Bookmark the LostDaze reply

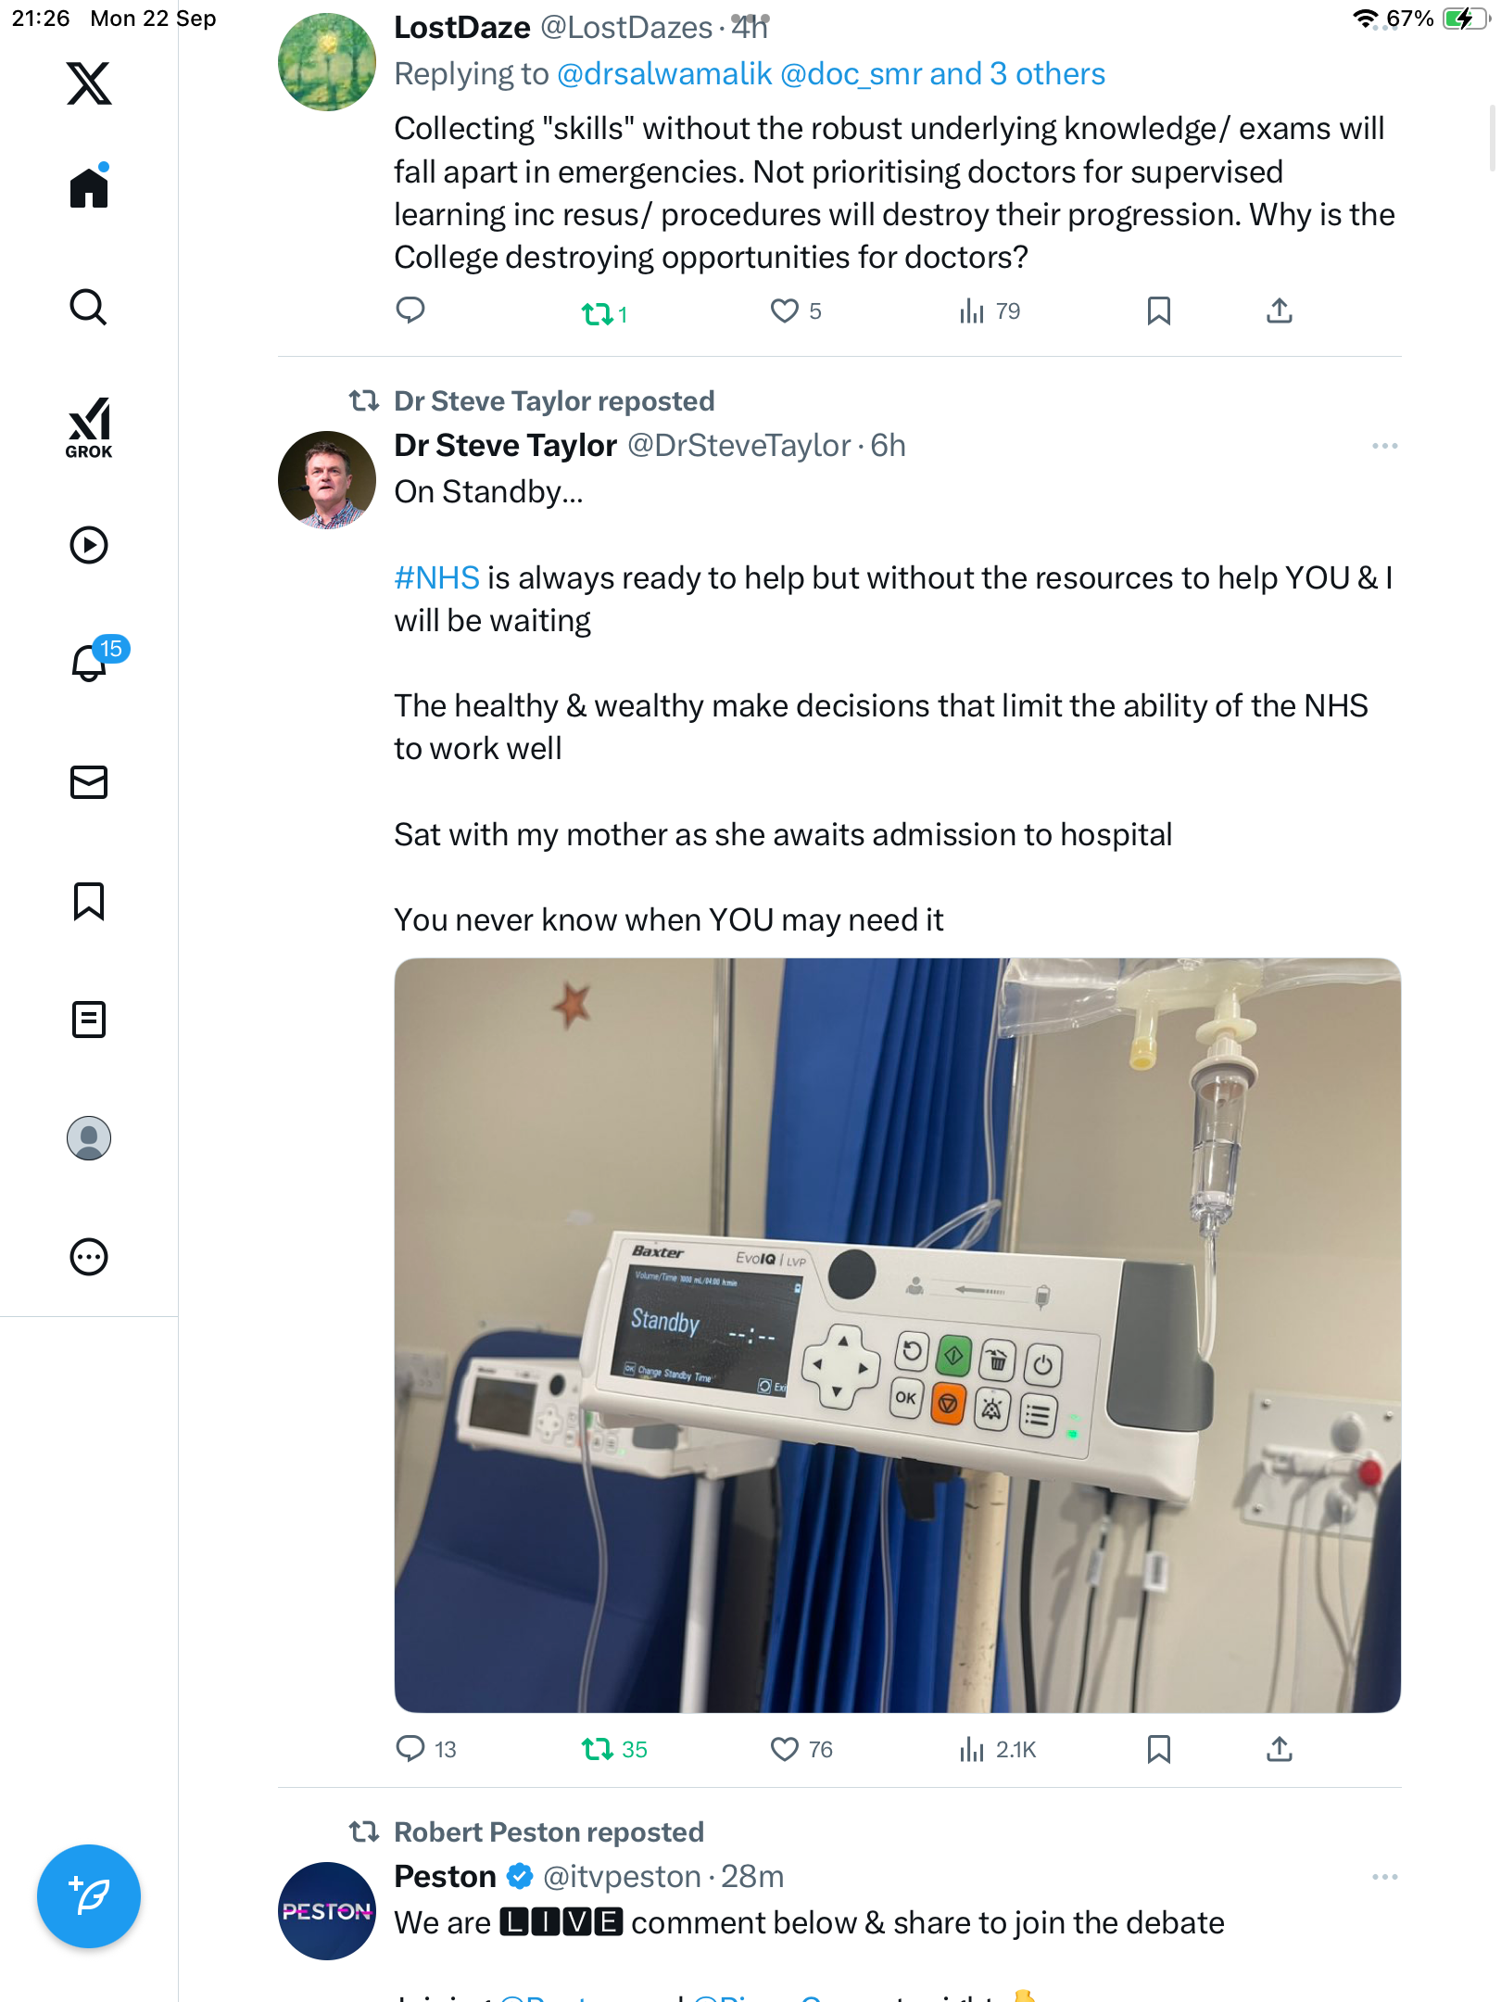tap(1158, 310)
